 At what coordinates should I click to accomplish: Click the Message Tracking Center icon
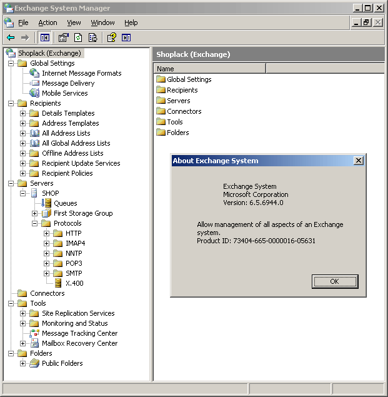pyautogui.click(x=34, y=333)
